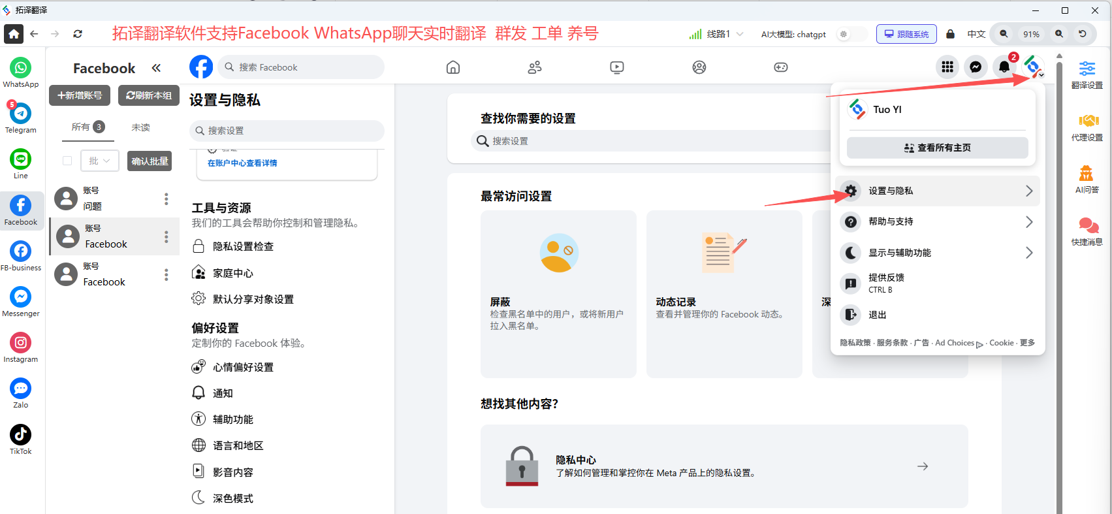The width and height of the screenshot is (1112, 514).
Task: Select the FB-business sidebar icon
Action: [20, 255]
